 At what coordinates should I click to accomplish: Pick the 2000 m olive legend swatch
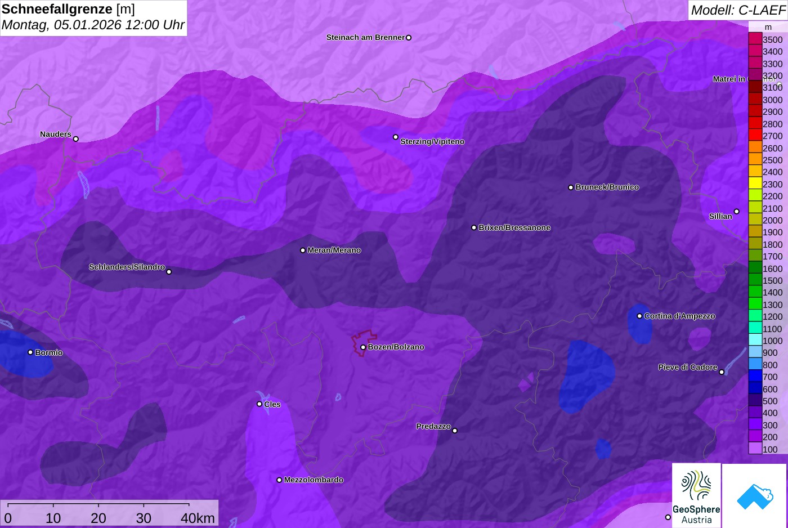[755, 220]
